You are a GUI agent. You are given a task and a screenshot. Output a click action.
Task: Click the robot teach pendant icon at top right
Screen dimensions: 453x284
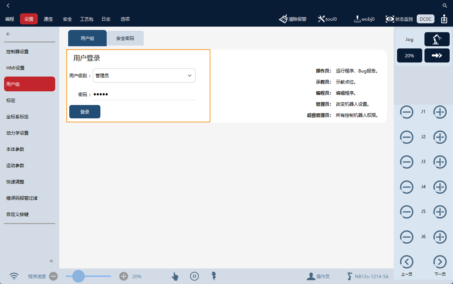pos(444,19)
